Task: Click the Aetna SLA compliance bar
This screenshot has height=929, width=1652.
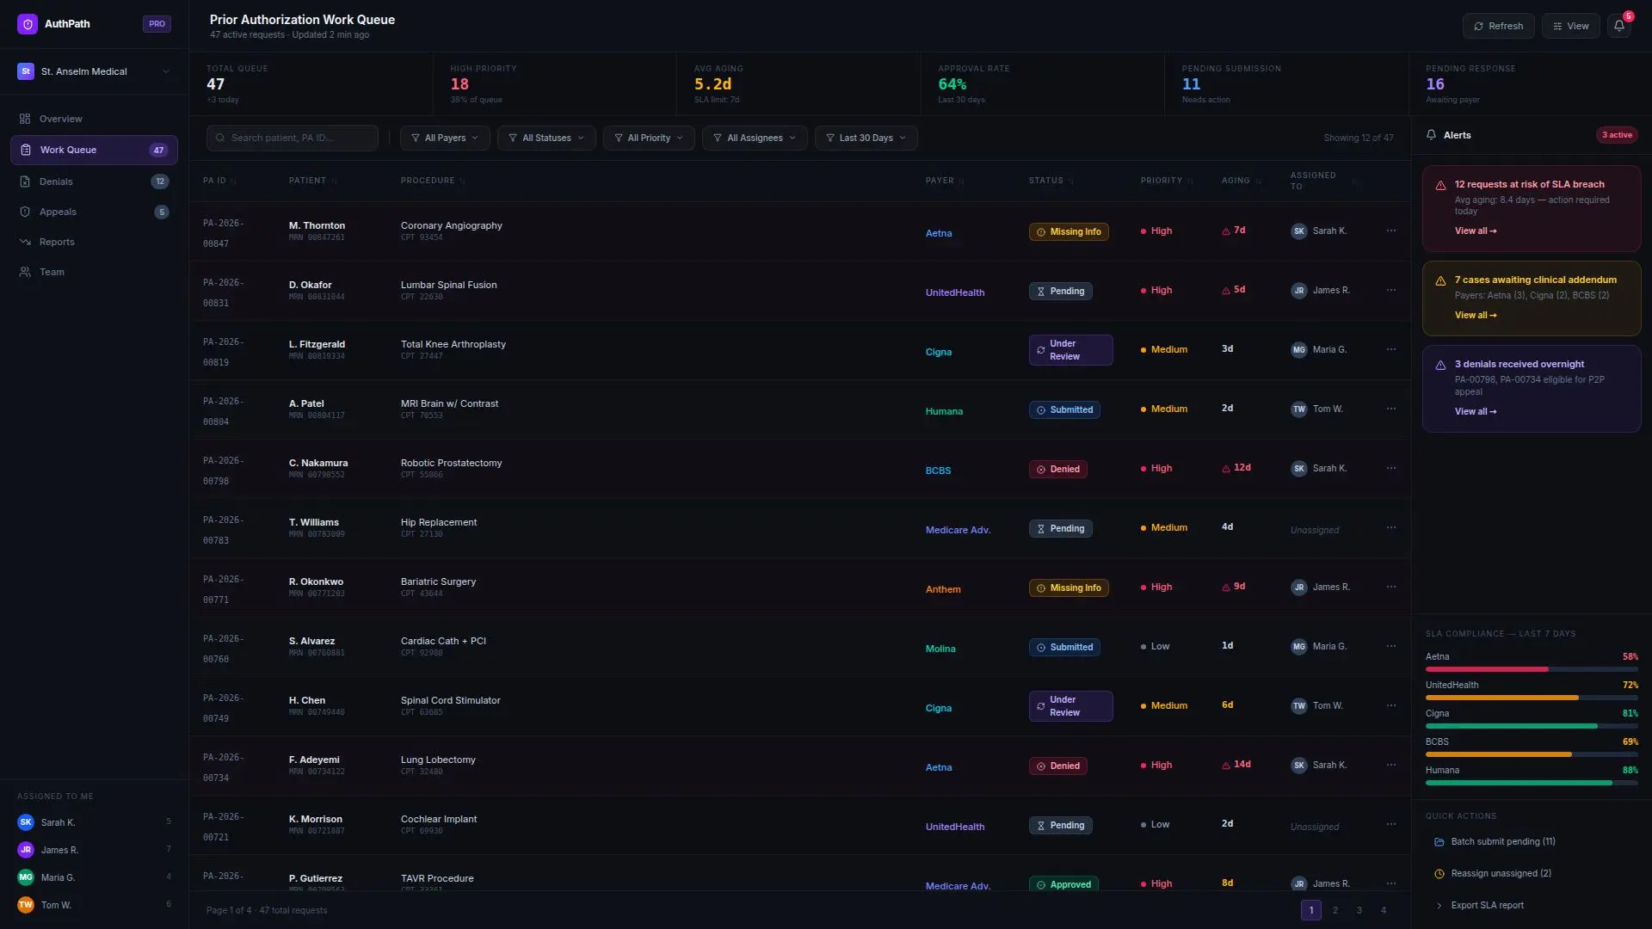Action: coord(1531,668)
